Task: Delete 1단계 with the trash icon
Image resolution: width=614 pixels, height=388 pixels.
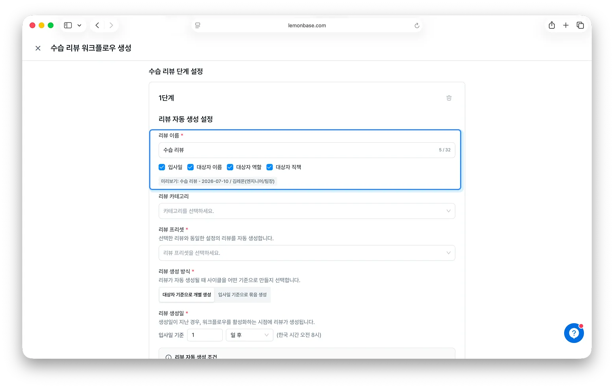Action: 449,98
